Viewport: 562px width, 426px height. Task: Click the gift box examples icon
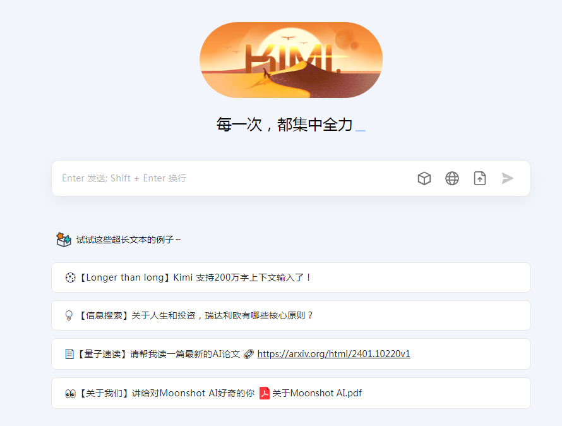(x=64, y=240)
